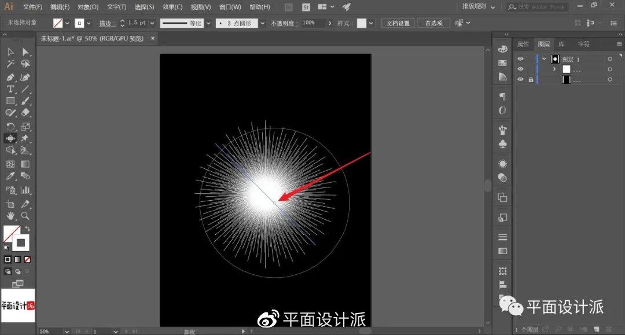
Task: Select the Pen tool
Action: coord(10,77)
